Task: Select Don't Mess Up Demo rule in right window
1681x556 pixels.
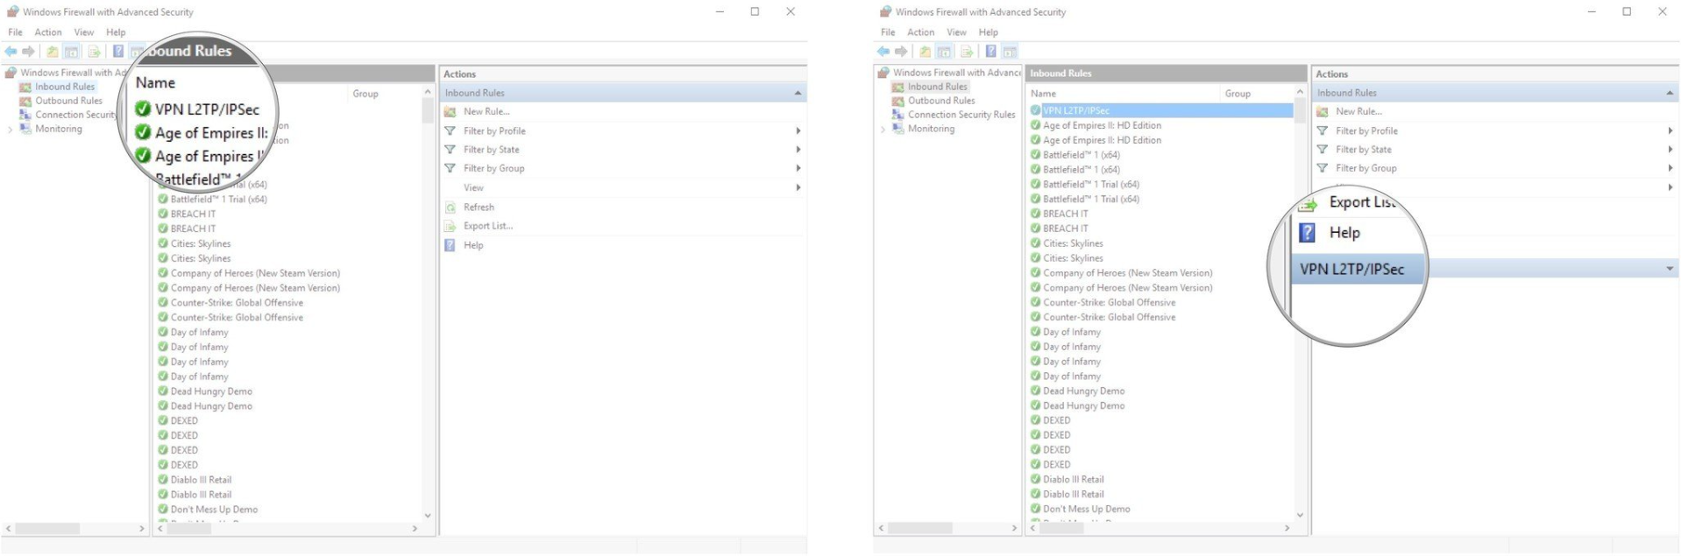Action: pos(1086,509)
